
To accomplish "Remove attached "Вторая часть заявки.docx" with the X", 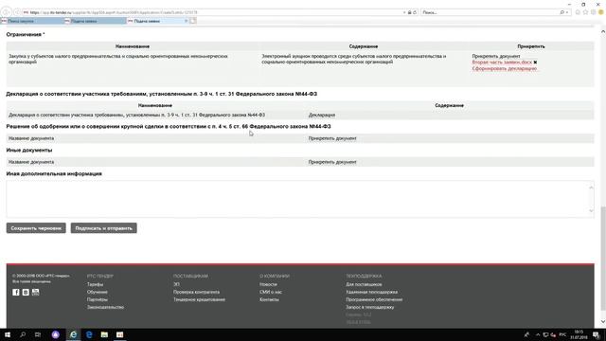I will (x=535, y=63).
